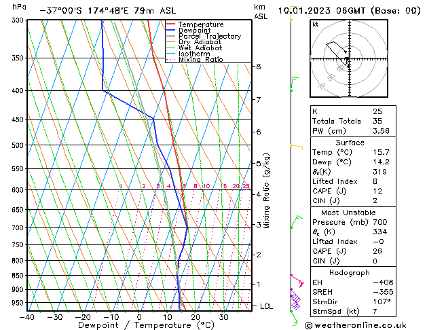
Task: Click the 30 temperature axis label
Action: pyautogui.click(x=223, y=317)
